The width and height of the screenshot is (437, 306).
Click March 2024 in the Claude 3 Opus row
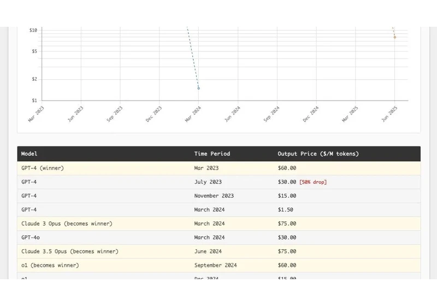pyautogui.click(x=209, y=223)
